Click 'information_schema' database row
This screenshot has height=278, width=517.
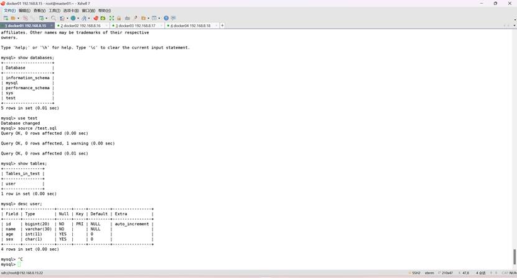click(x=28, y=78)
